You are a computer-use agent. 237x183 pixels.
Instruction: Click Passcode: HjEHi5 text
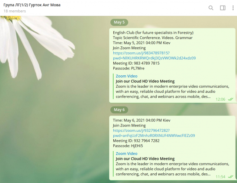[128, 146]
